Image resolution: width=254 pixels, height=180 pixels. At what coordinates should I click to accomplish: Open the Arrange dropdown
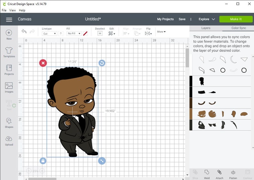(137, 33)
